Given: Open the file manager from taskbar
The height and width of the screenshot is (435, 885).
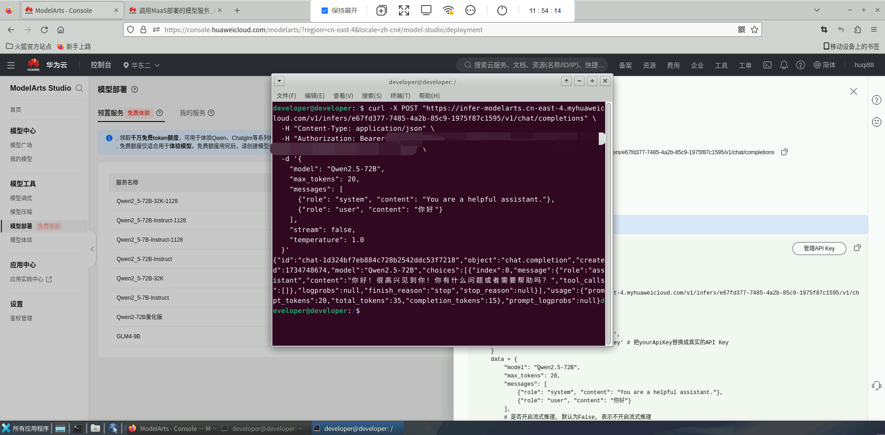Looking at the screenshot, I should click(95, 429).
